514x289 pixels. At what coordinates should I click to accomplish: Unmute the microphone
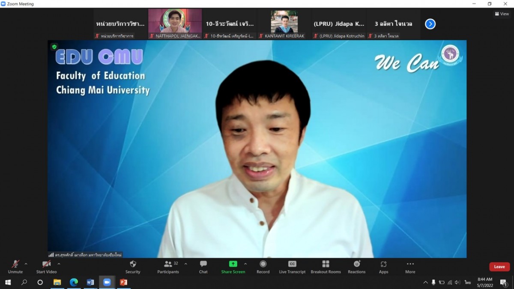pos(15,267)
